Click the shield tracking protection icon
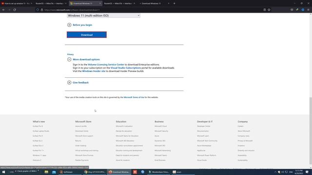Image resolution: width=312 pixels, height=175 pixels. (38, 10)
